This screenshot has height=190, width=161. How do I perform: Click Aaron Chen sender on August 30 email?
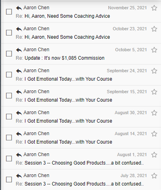[x=36, y=113]
